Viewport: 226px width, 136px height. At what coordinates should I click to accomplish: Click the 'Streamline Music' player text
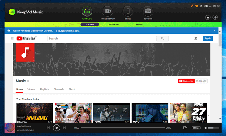coord(25,130)
